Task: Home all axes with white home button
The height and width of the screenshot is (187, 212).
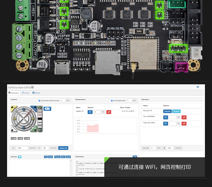Action: pos(13,129)
